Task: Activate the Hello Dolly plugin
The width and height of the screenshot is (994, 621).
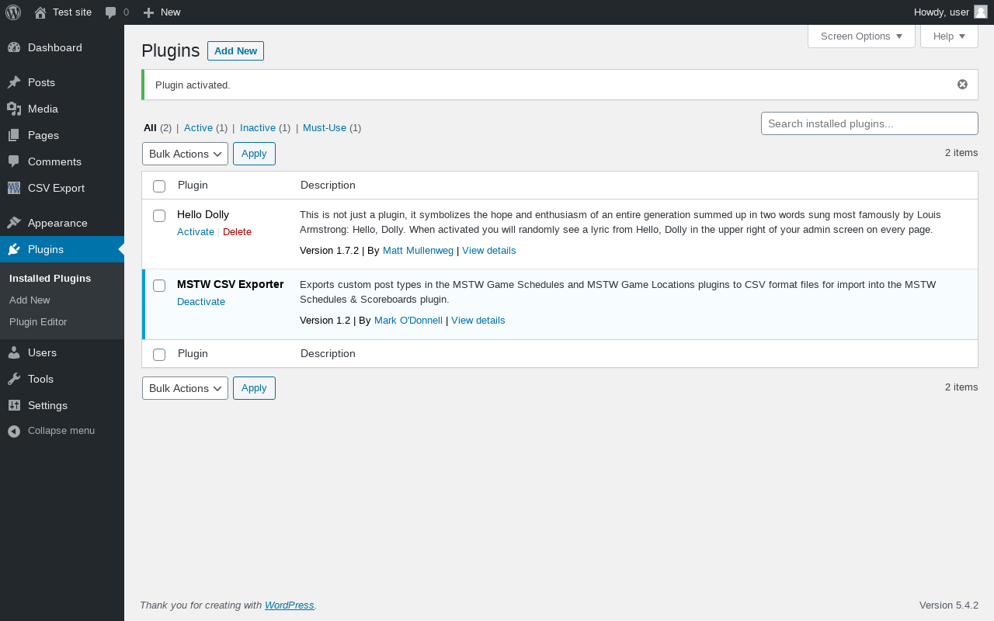Action: pyautogui.click(x=196, y=232)
